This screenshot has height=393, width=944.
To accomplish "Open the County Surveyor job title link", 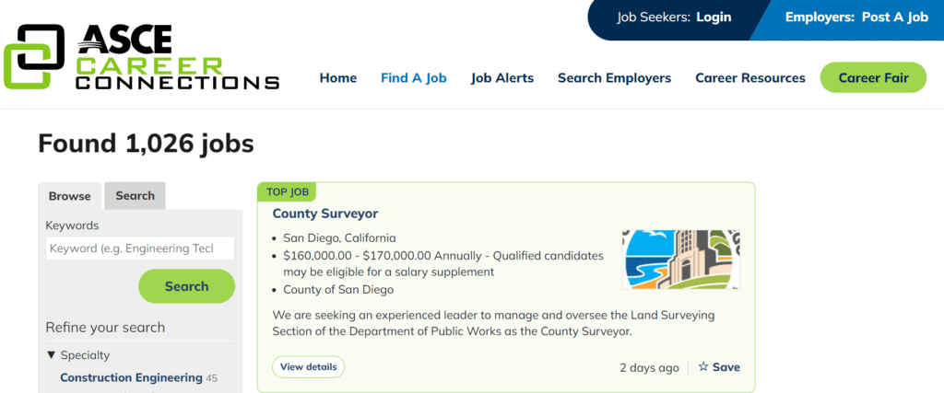I will tap(325, 214).
